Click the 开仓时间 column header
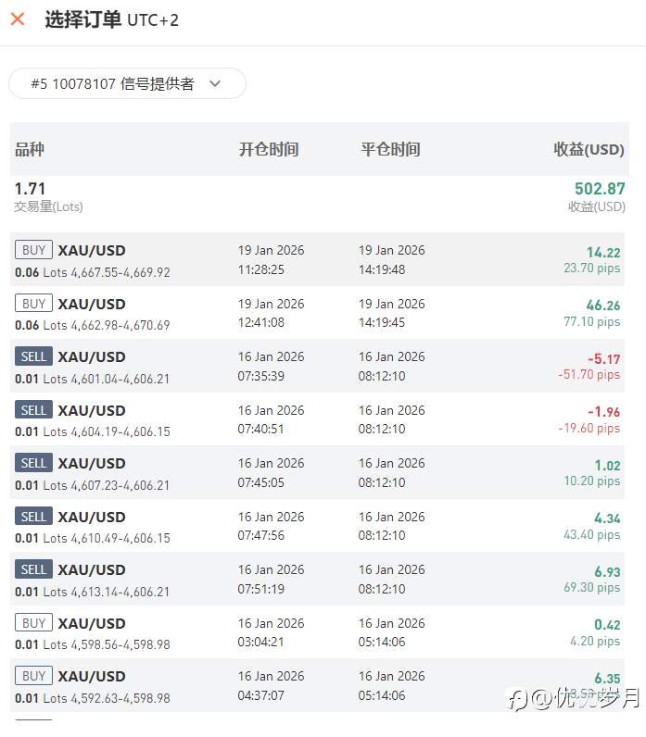Screen dimensions: 646x737 click(269, 149)
